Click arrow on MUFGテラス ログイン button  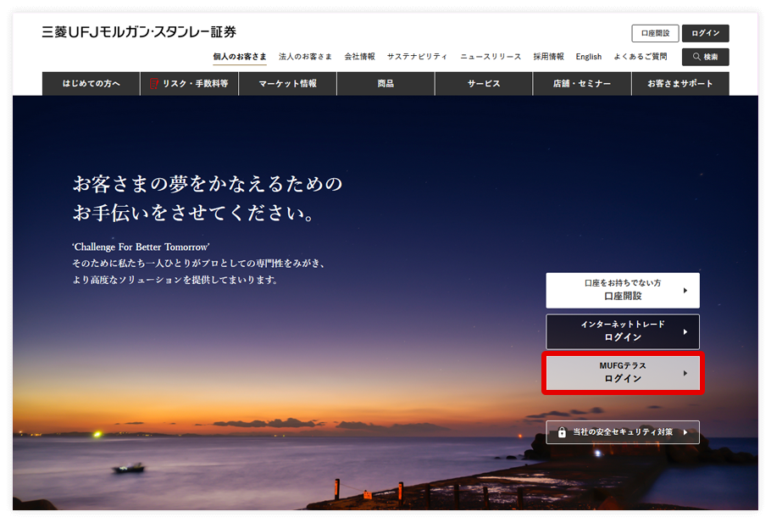pos(685,374)
